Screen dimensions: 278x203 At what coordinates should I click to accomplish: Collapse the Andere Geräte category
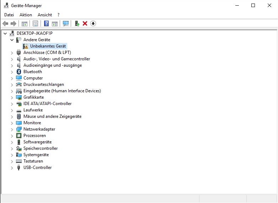pyautogui.click(x=12, y=40)
